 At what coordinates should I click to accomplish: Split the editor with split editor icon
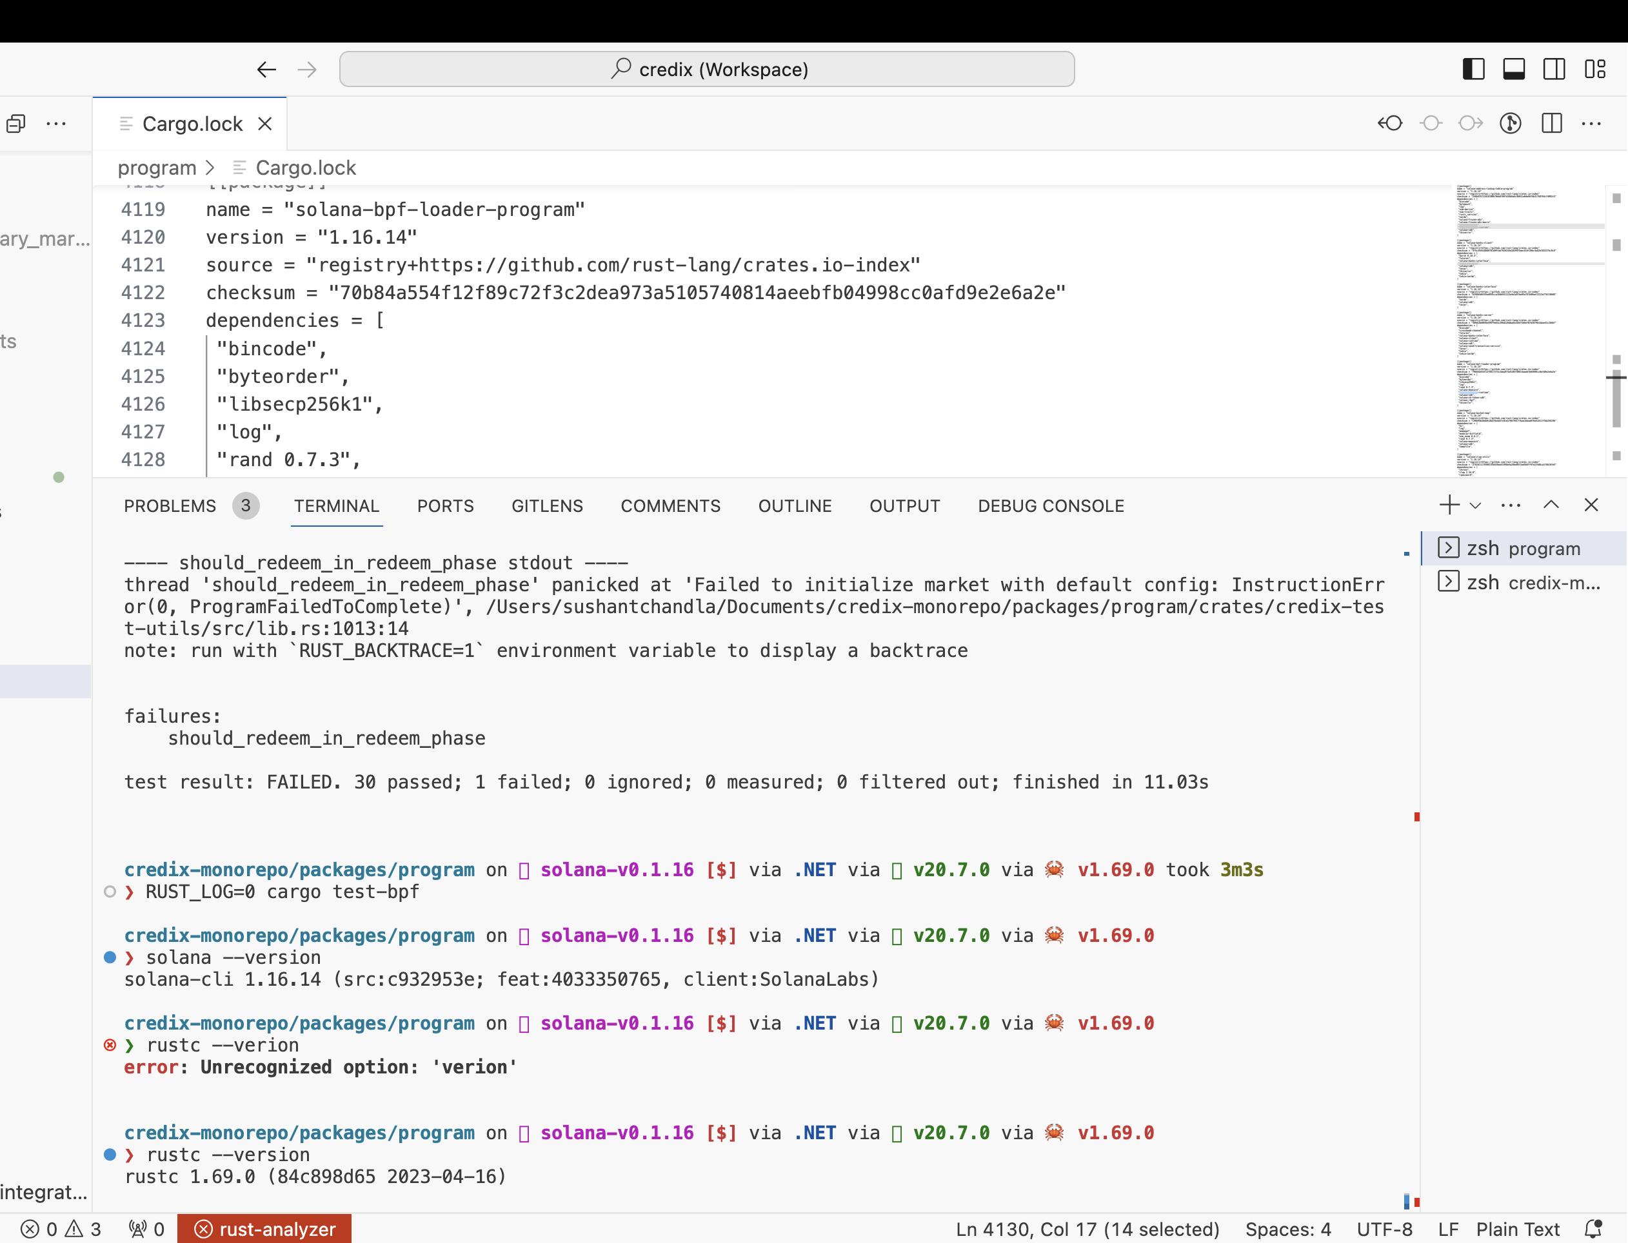1552,124
